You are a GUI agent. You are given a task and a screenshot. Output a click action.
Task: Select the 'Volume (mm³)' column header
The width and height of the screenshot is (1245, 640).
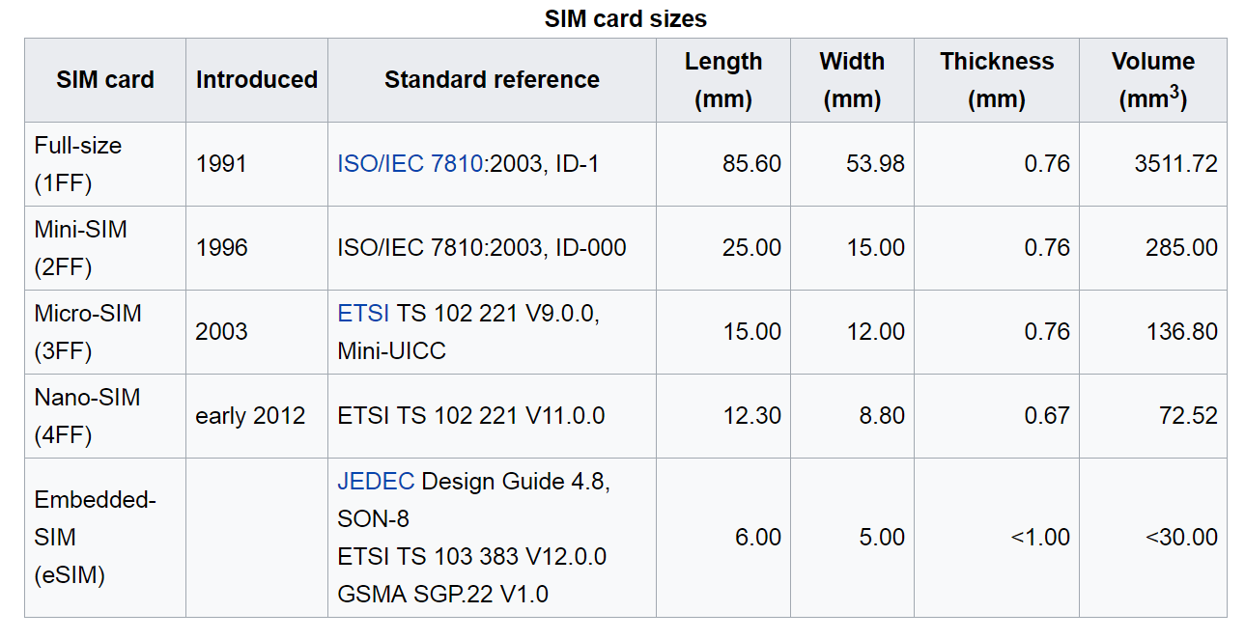[x=1153, y=80]
